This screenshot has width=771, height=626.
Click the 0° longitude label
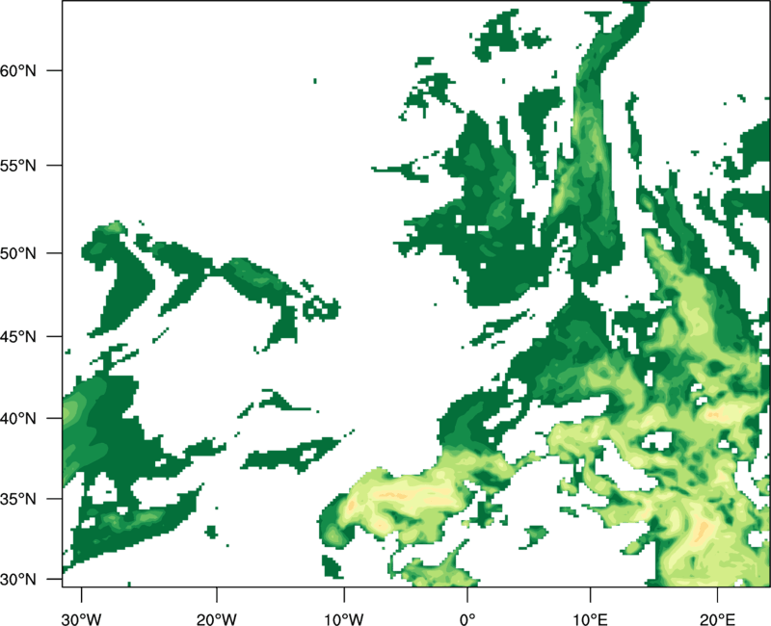467,619
